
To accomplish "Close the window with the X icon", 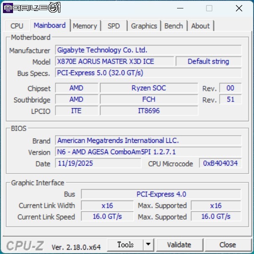I will [x=239, y=8].
